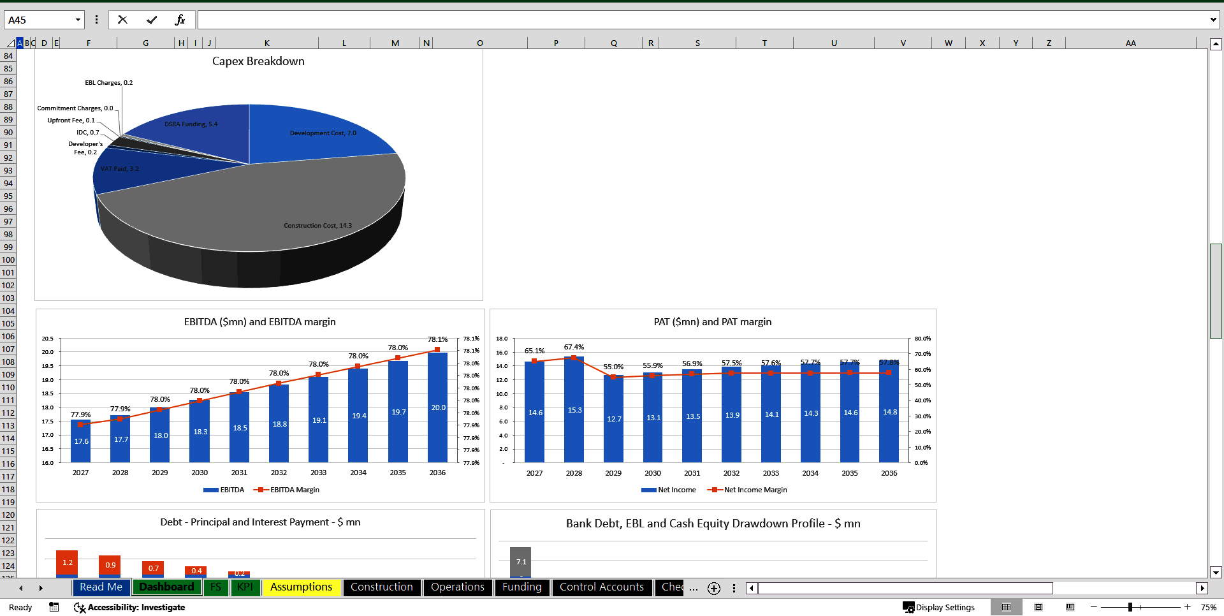
Task: Click the Insert Function (fx) icon
Action: (181, 19)
